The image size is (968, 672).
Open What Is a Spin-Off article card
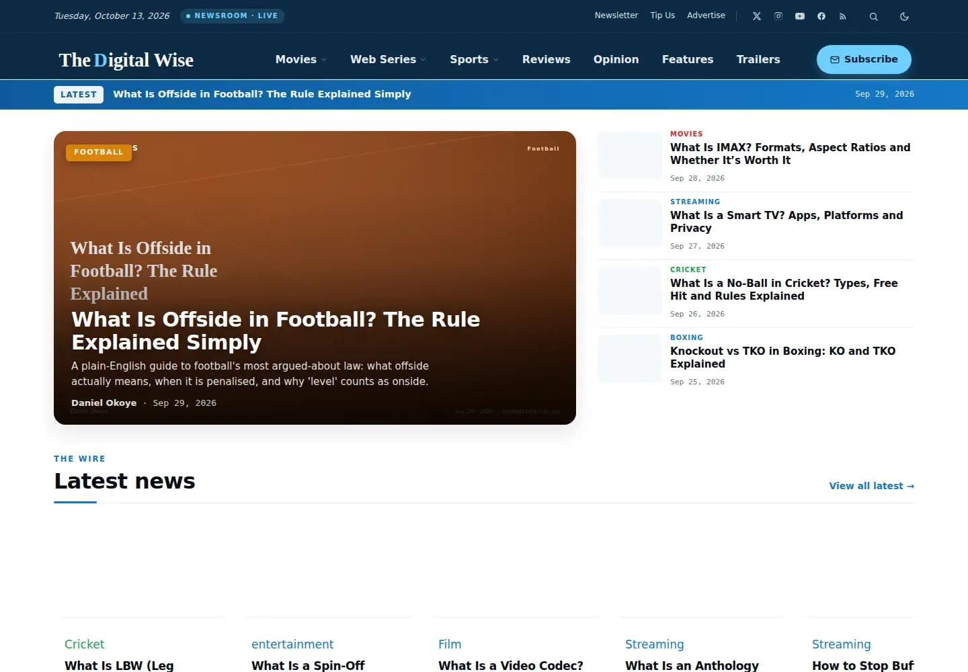[x=308, y=665]
